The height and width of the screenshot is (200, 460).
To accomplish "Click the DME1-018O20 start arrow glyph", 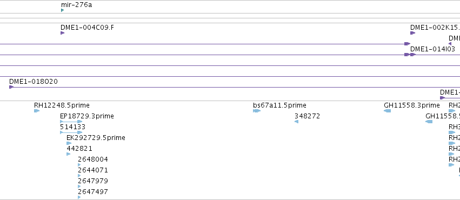I will (11, 87).
